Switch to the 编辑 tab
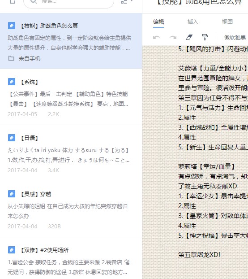The width and height of the screenshot is (248, 279). coord(158,22)
